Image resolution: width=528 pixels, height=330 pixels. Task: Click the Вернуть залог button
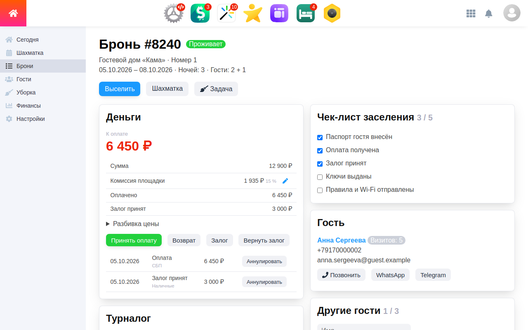[x=264, y=240]
